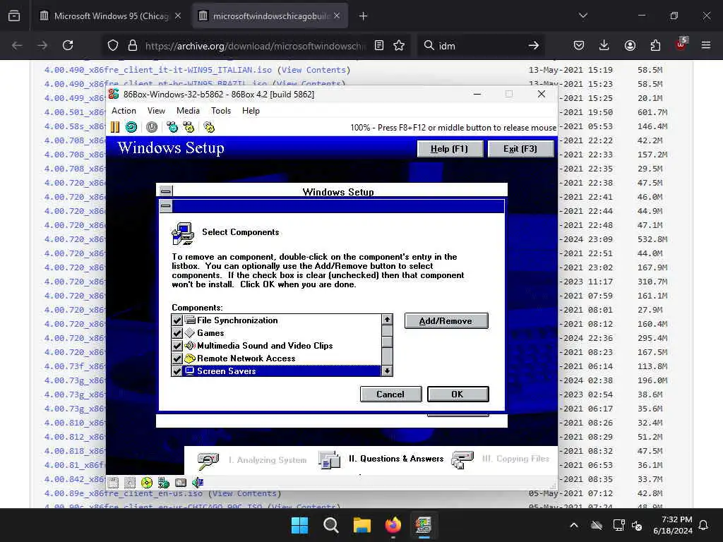Image resolution: width=723 pixels, height=542 pixels.
Task: Click Components listbox scrollbar thumb
Action: tap(388, 341)
